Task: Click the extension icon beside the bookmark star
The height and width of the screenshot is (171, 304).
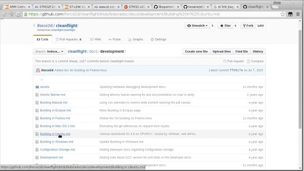Action: point(290,14)
